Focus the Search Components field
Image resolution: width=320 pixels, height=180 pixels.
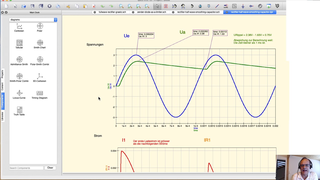pyautogui.click(x=26, y=168)
